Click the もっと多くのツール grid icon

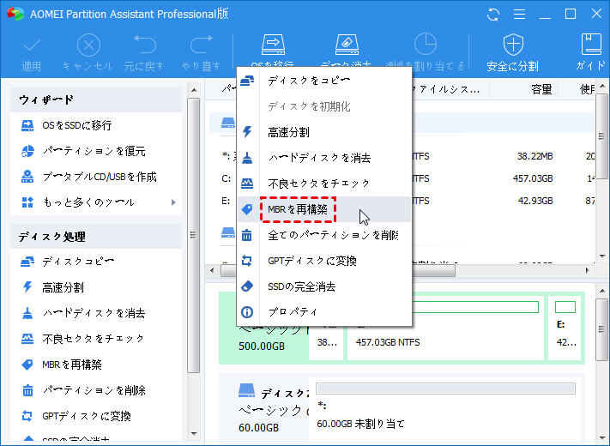27,202
